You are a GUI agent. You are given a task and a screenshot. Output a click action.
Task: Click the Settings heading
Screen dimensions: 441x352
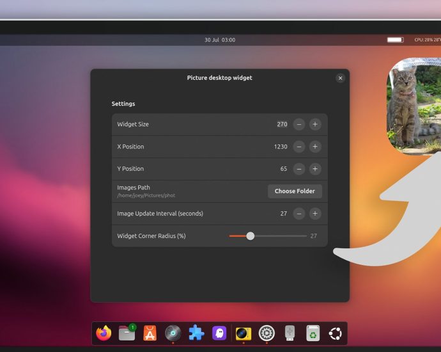click(123, 104)
